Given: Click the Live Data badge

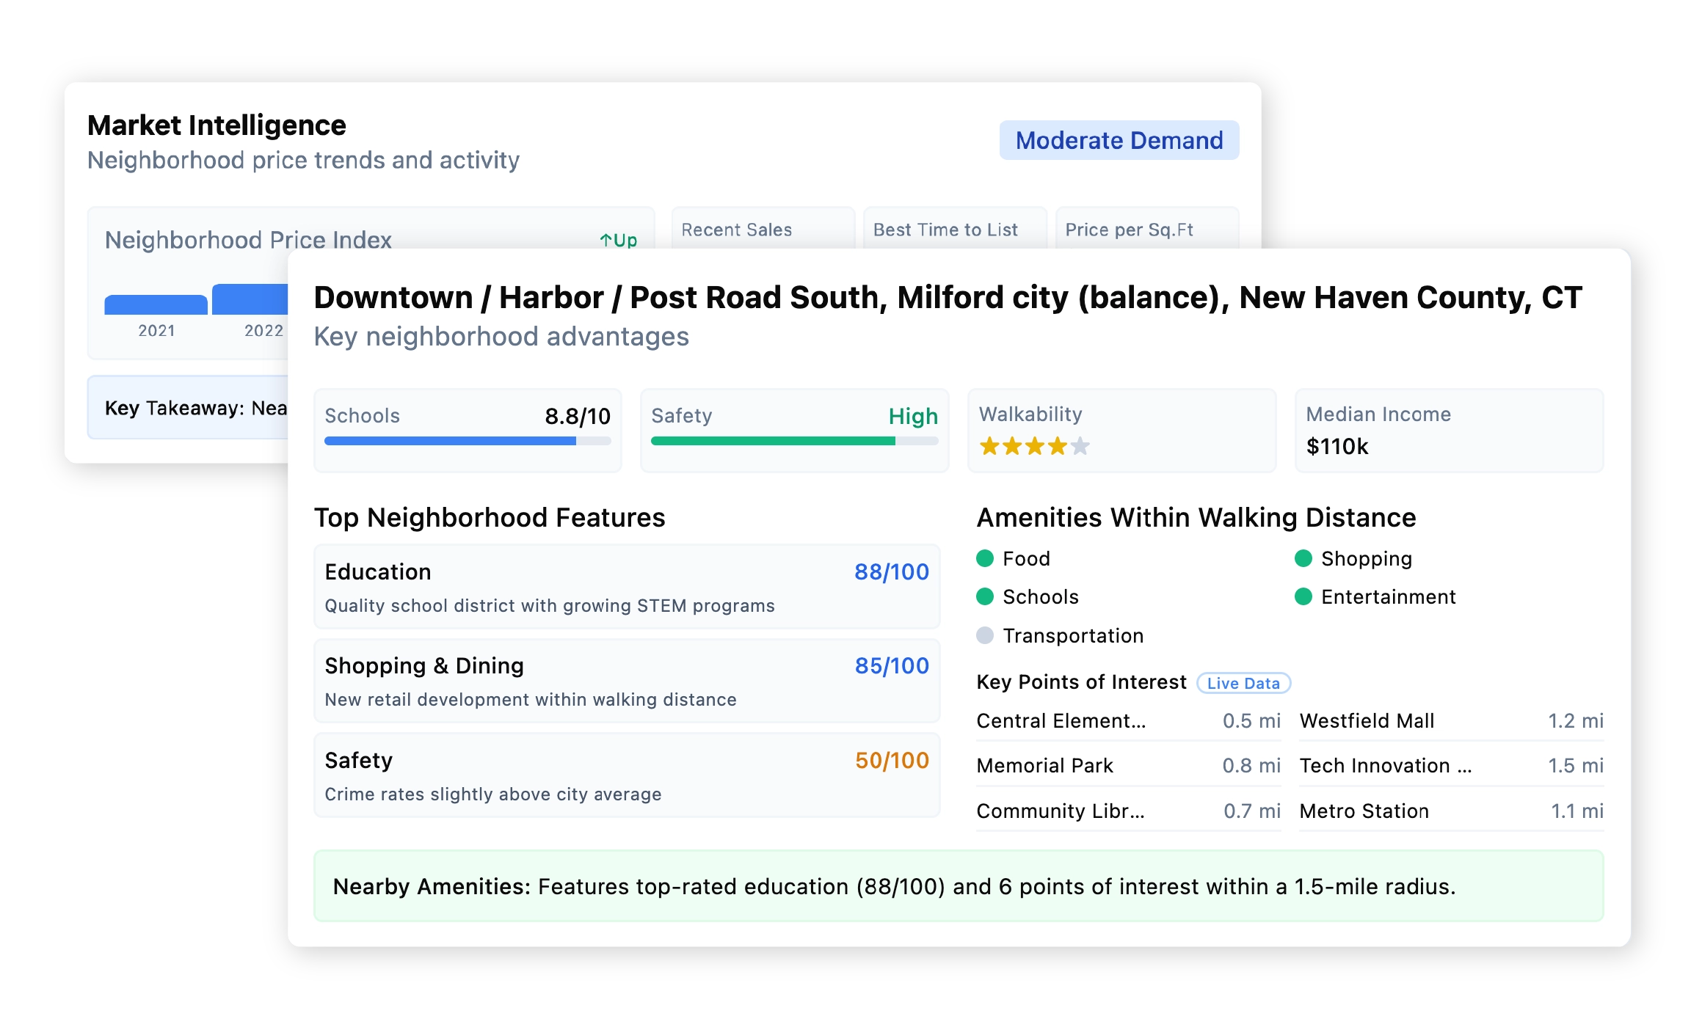Looking at the screenshot, I should tap(1245, 682).
